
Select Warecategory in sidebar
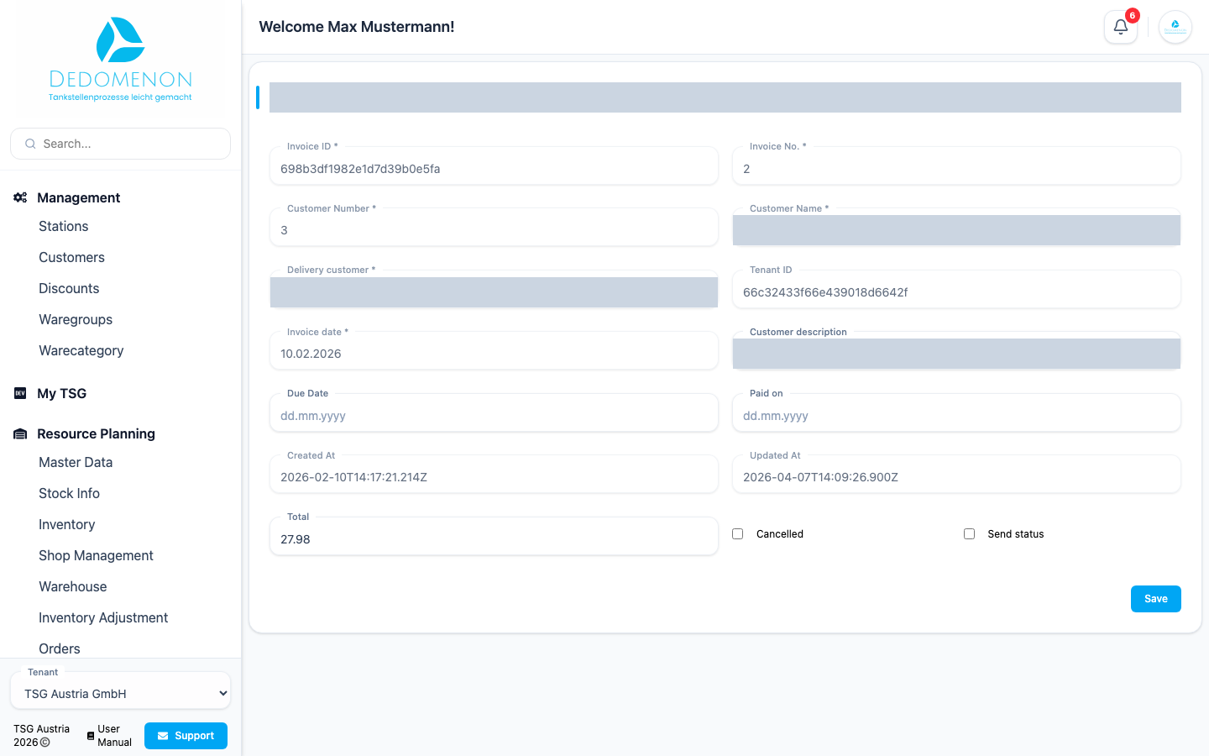[81, 350]
